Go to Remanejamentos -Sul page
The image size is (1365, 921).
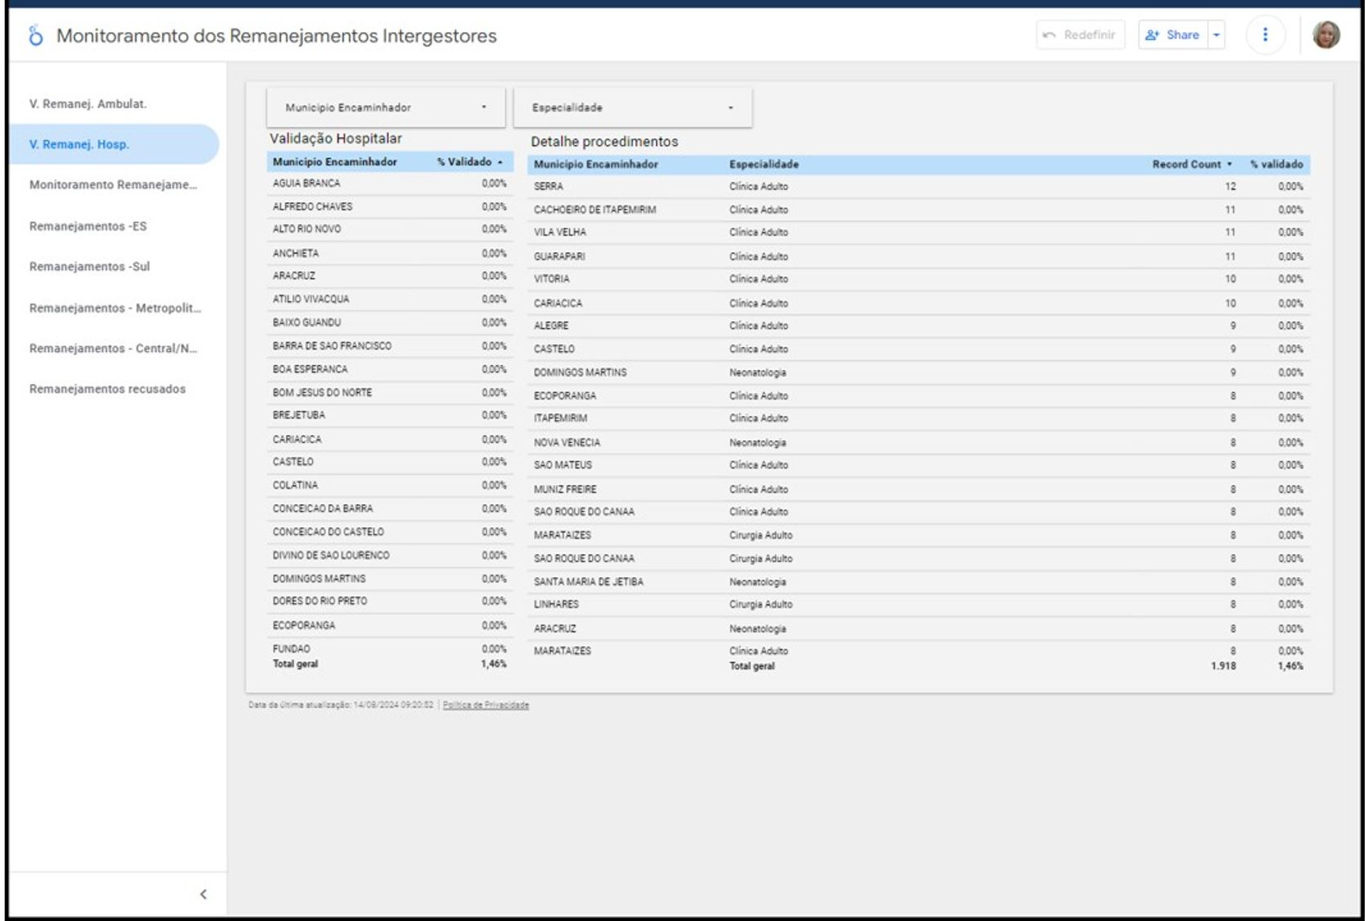click(89, 267)
